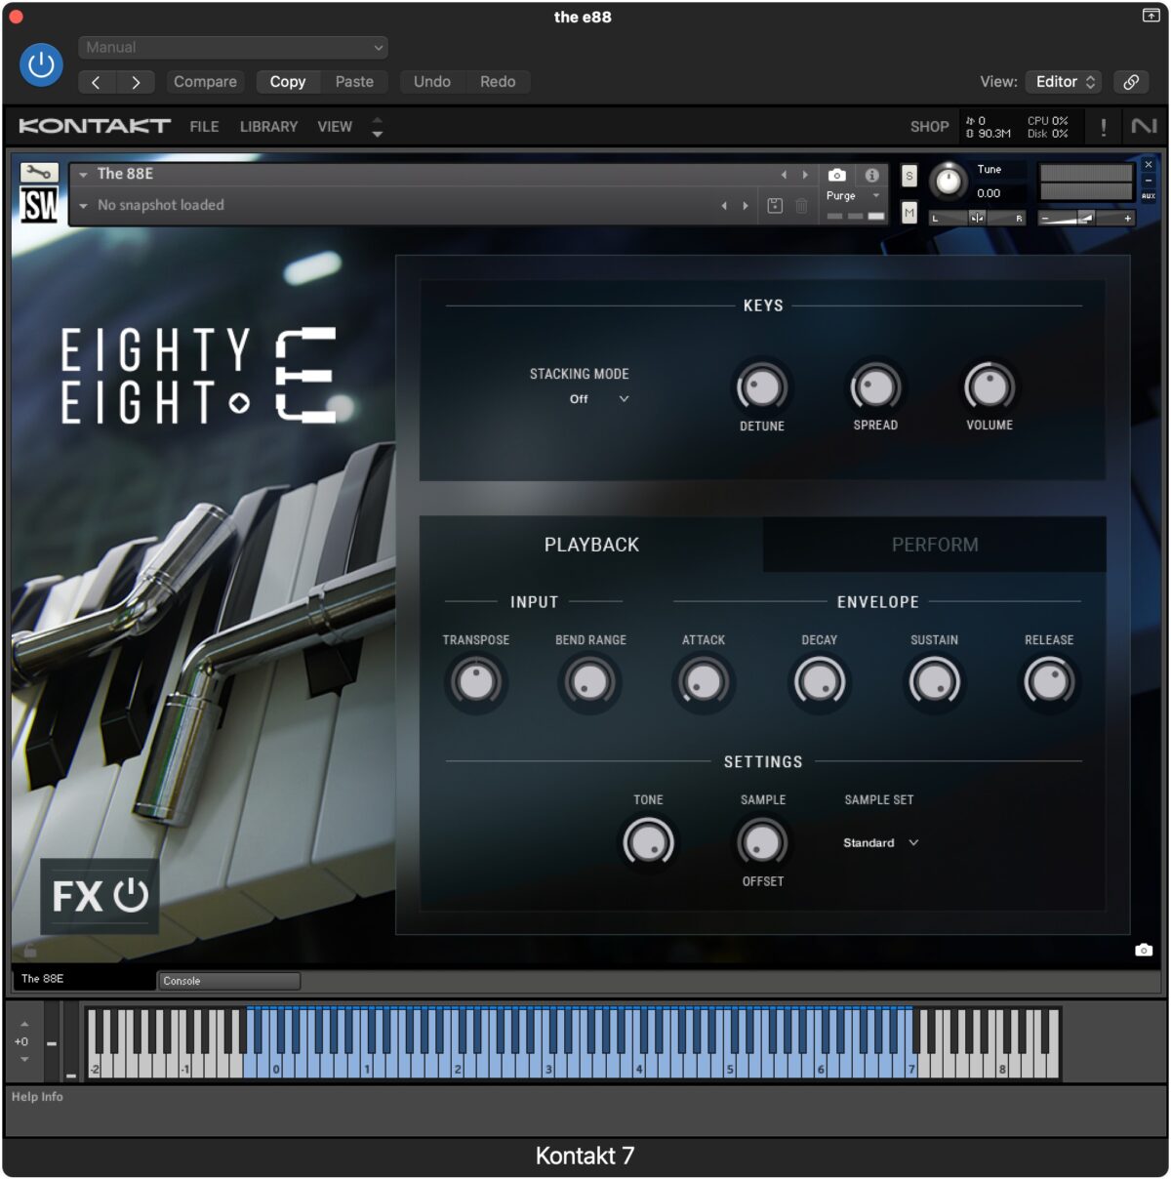Adjust the instrument volume slider
Screen dimensions: 1171x1179
point(1086,218)
